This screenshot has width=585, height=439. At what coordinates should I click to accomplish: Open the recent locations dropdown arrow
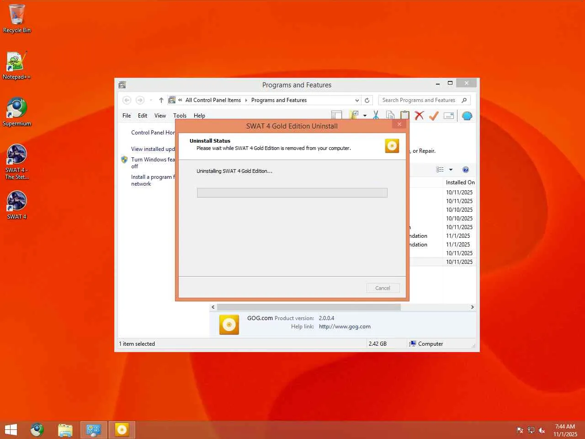point(151,100)
